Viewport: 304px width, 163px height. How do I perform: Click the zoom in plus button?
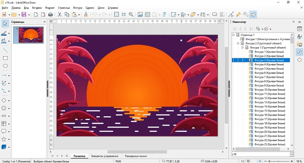point(292,161)
